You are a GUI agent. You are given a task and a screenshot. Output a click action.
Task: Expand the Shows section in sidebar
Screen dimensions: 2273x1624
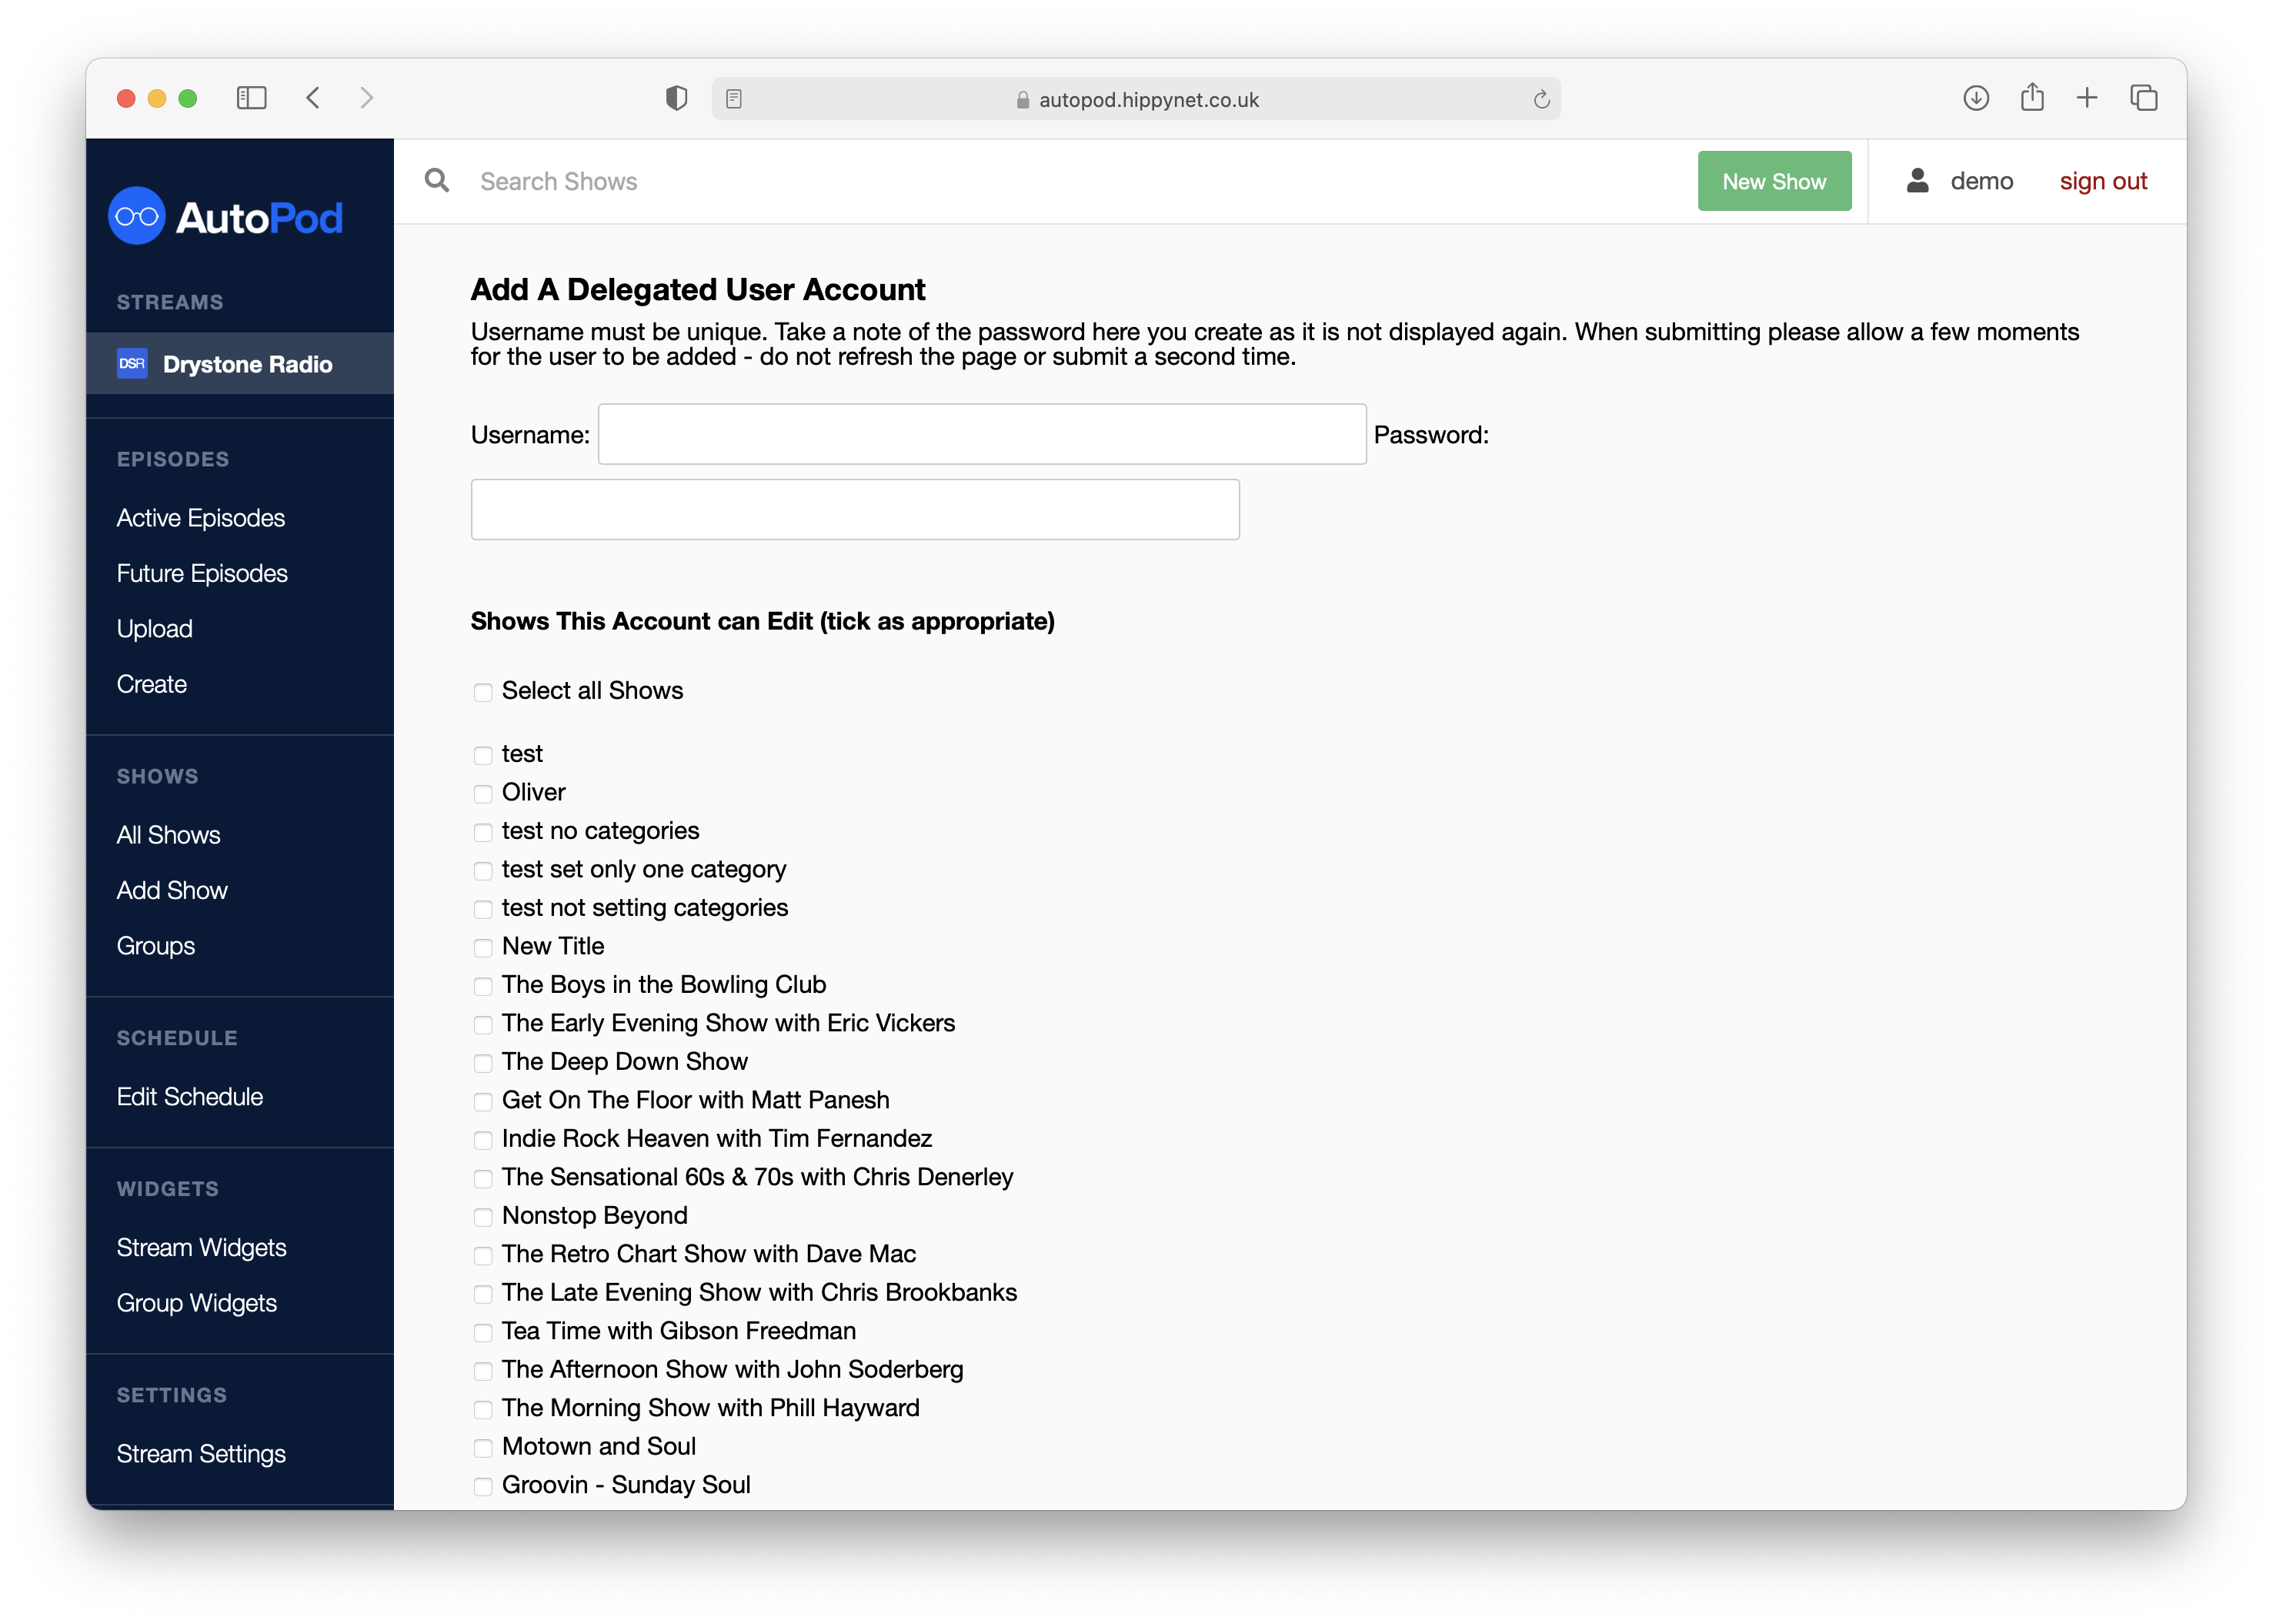156,775
